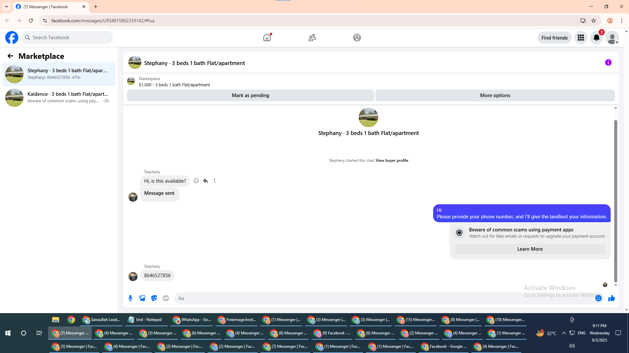Open the Friends icon in top navigation
The height and width of the screenshot is (353, 629).
coord(312,38)
